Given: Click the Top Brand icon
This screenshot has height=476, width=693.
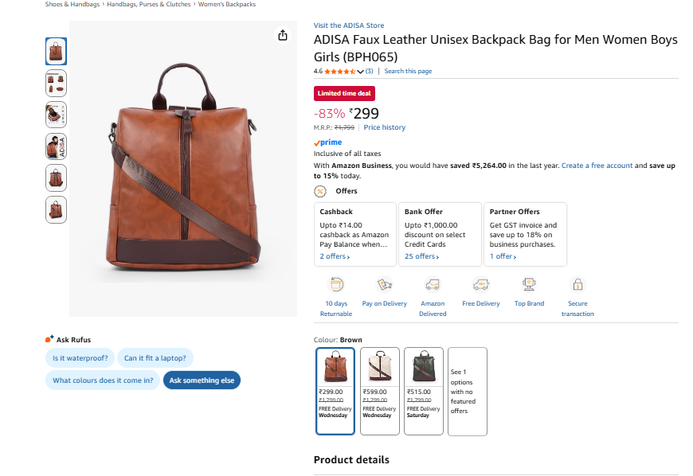Looking at the screenshot, I should (529, 284).
